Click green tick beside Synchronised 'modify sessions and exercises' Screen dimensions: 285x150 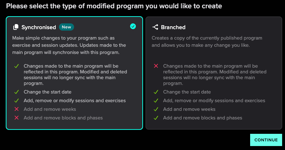[x=17, y=100]
